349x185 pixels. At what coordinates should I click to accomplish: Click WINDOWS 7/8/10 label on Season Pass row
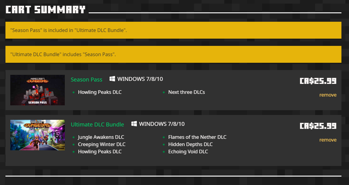click(140, 79)
